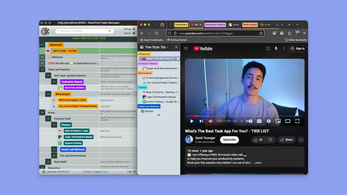Click Add a New Top Level Topic

88,38
